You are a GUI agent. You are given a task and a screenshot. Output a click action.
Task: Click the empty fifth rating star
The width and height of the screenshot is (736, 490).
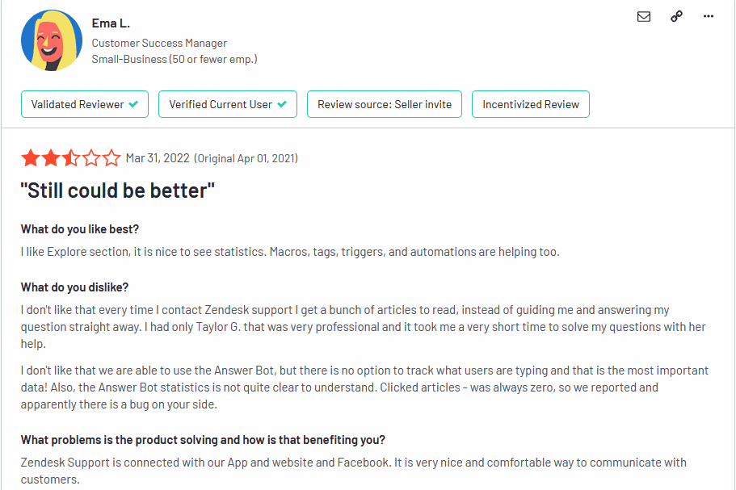111,158
